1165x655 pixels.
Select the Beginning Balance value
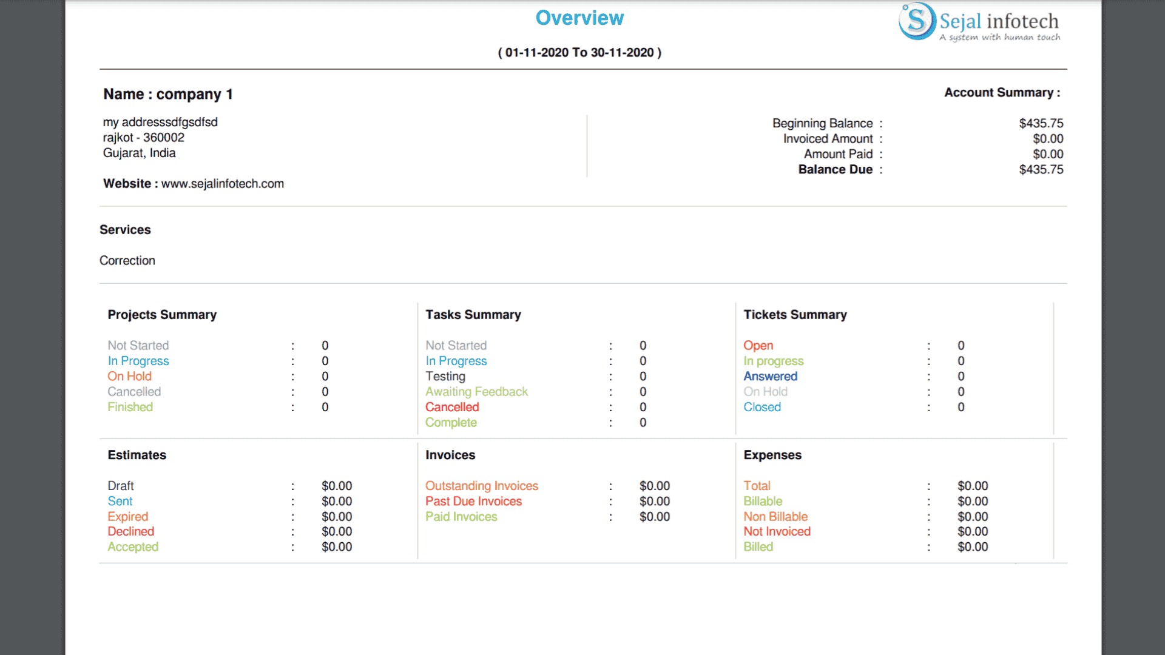click(x=1041, y=123)
